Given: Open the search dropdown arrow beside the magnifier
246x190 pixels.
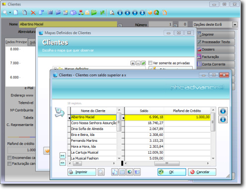Looking at the screenshot, I should click(10, 12).
